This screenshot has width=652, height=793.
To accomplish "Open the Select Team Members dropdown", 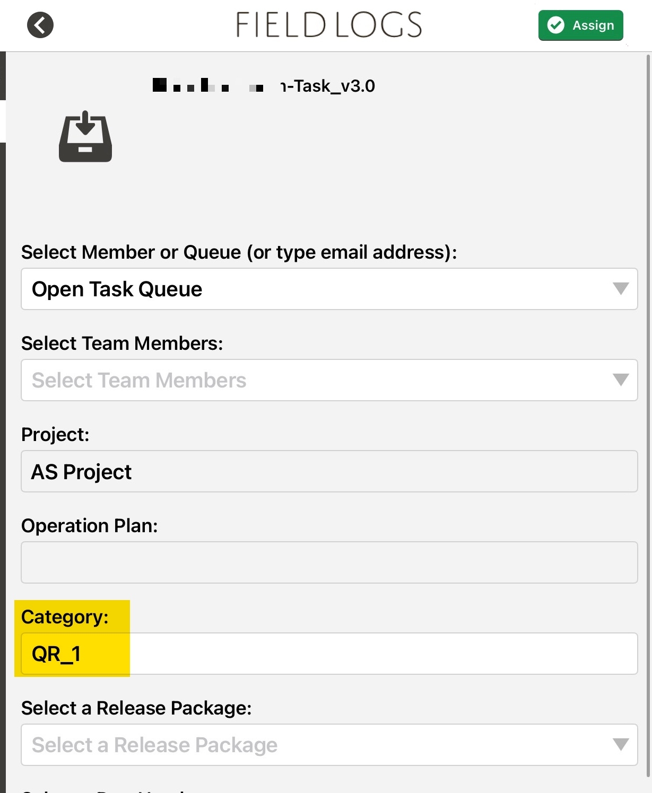I will pyautogui.click(x=318, y=380).
